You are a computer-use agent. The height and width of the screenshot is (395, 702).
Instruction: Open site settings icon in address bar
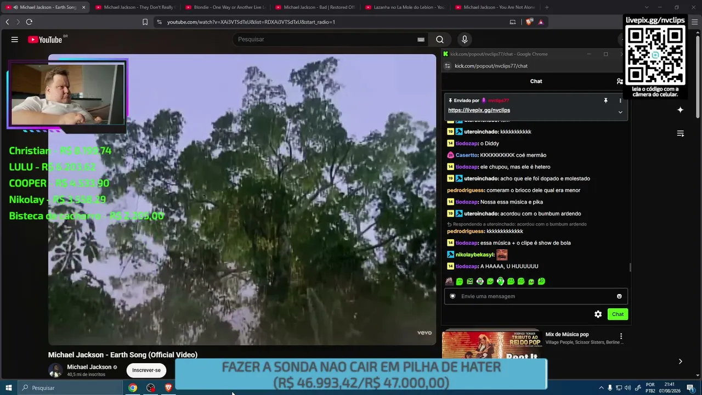pyautogui.click(x=159, y=22)
